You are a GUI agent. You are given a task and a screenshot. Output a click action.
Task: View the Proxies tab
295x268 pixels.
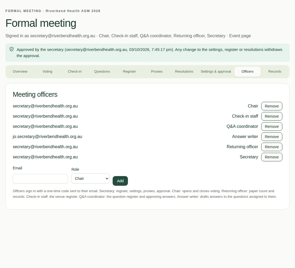coord(157,72)
